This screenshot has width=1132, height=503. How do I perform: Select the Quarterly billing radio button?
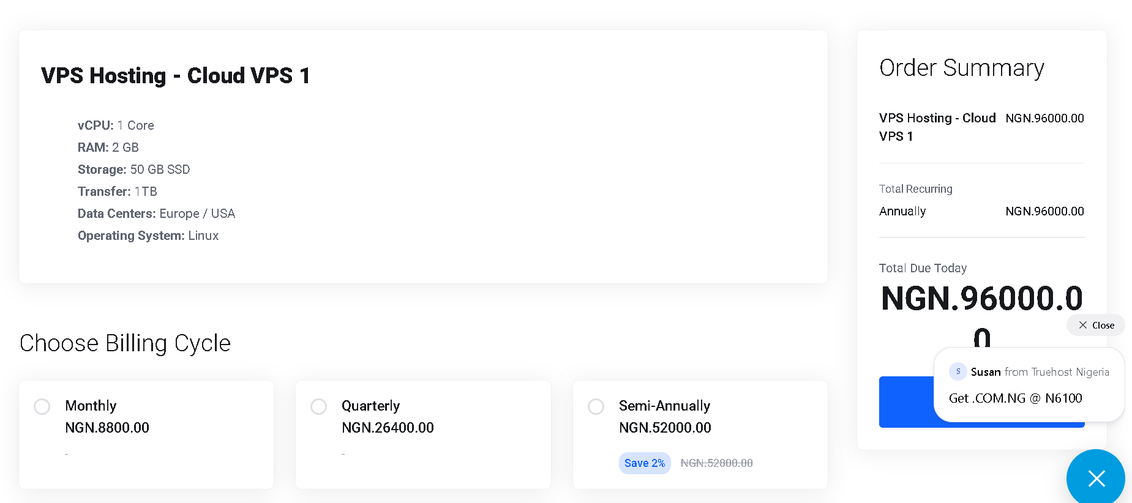click(319, 406)
